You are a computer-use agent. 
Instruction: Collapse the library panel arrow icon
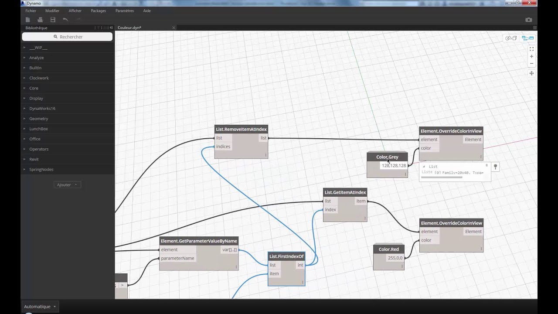(x=111, y=28)
